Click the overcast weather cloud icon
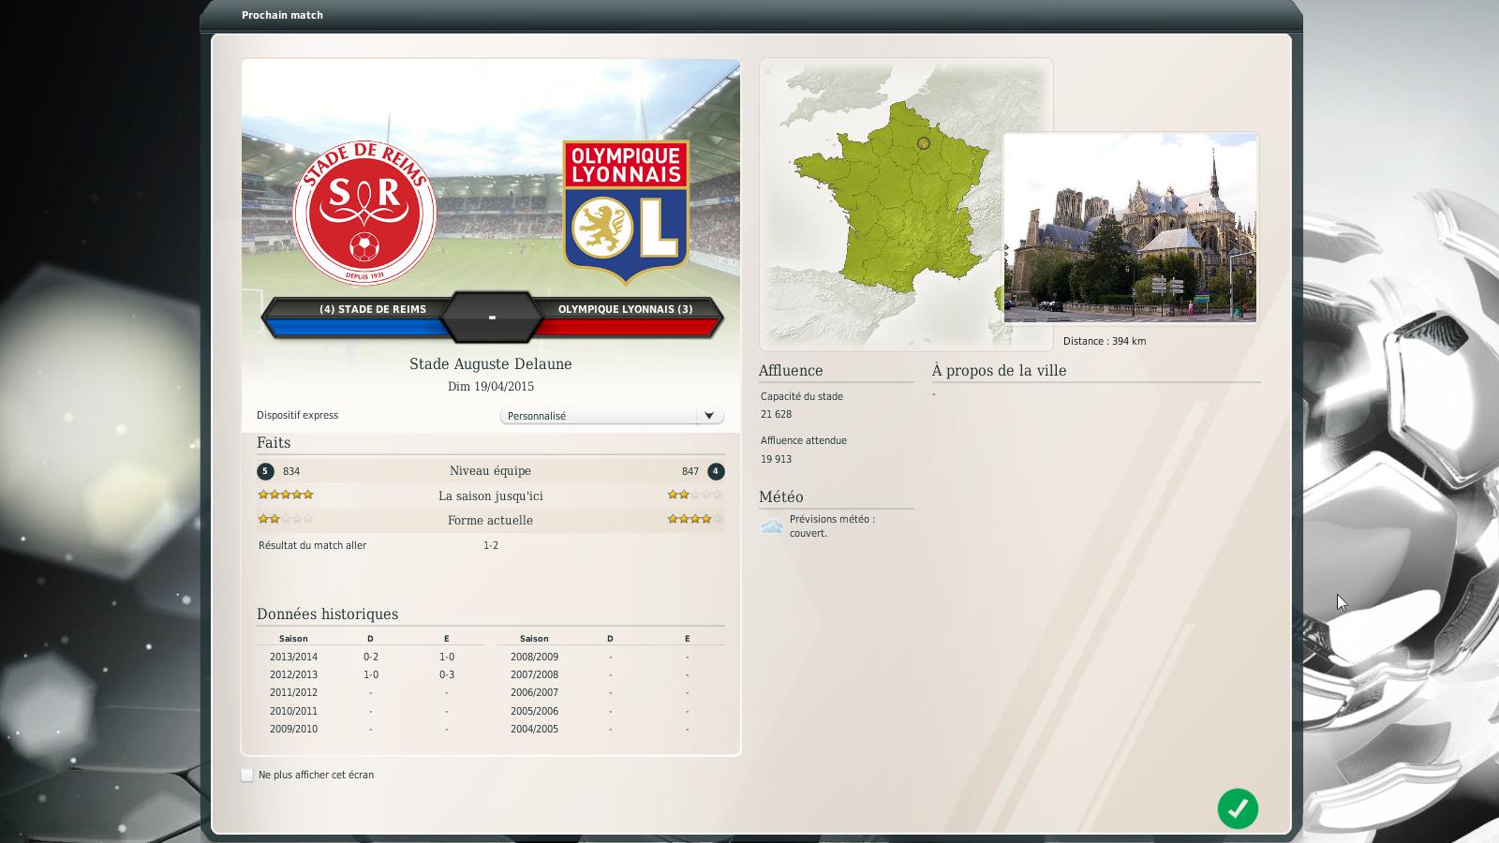The height and width of the screenshot is (843, 1499). tap(772, 526)
